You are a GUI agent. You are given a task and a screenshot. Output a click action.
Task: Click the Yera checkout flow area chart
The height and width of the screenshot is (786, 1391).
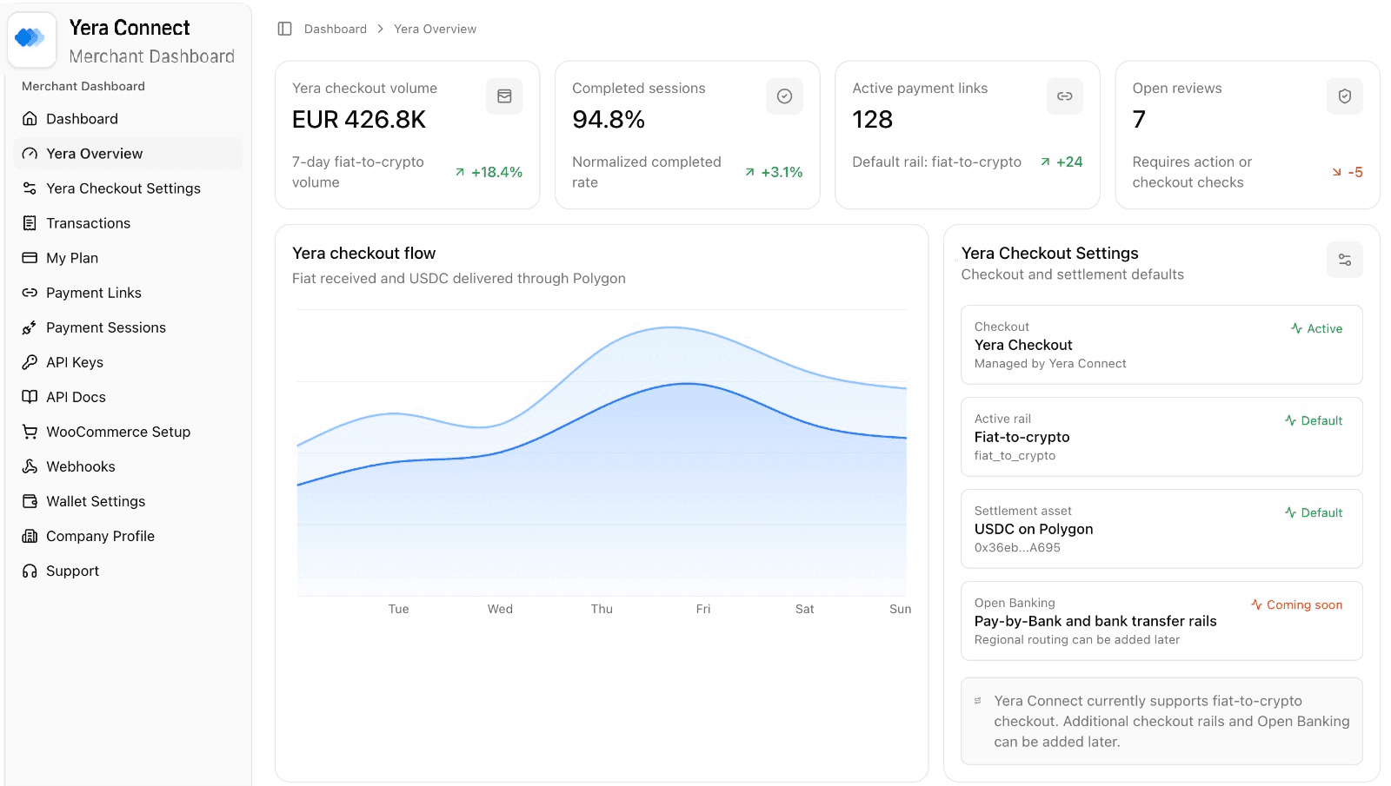click(x=602, y=452)
